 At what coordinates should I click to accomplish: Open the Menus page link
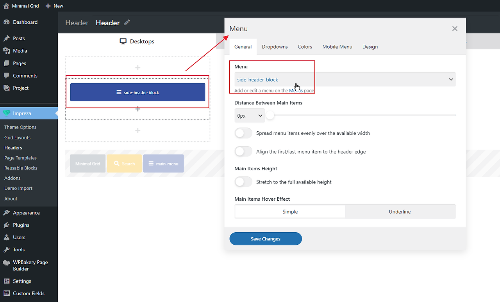point(296,91)
